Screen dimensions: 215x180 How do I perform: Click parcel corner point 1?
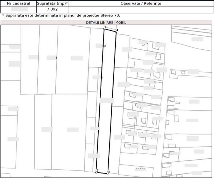pyautogui.click(x=104, y=29)
